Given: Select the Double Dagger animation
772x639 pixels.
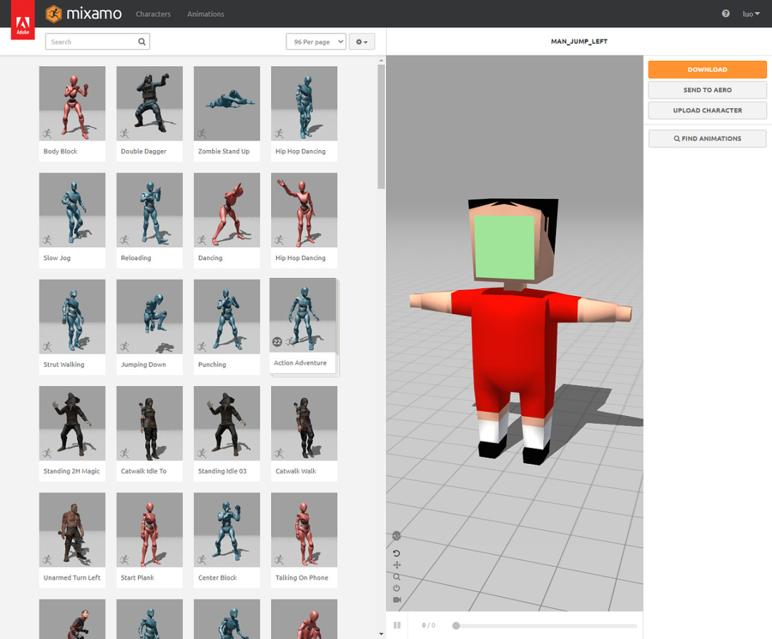Looking at the screenshot, I should tap(149, 114).
